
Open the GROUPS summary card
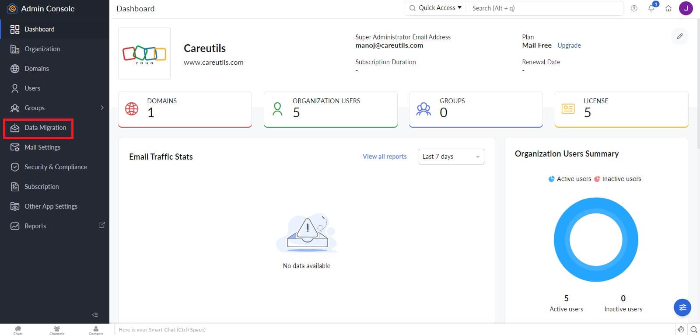(476, 109)
